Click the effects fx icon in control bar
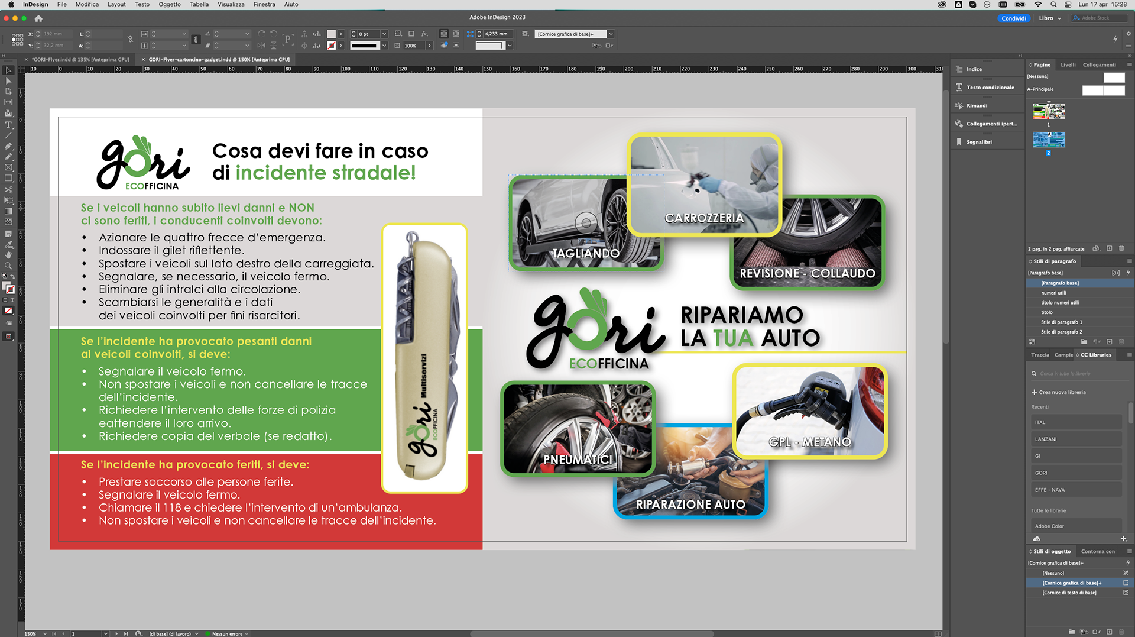This screenshot has width=1135, height=637. click(x=424, y=34)
